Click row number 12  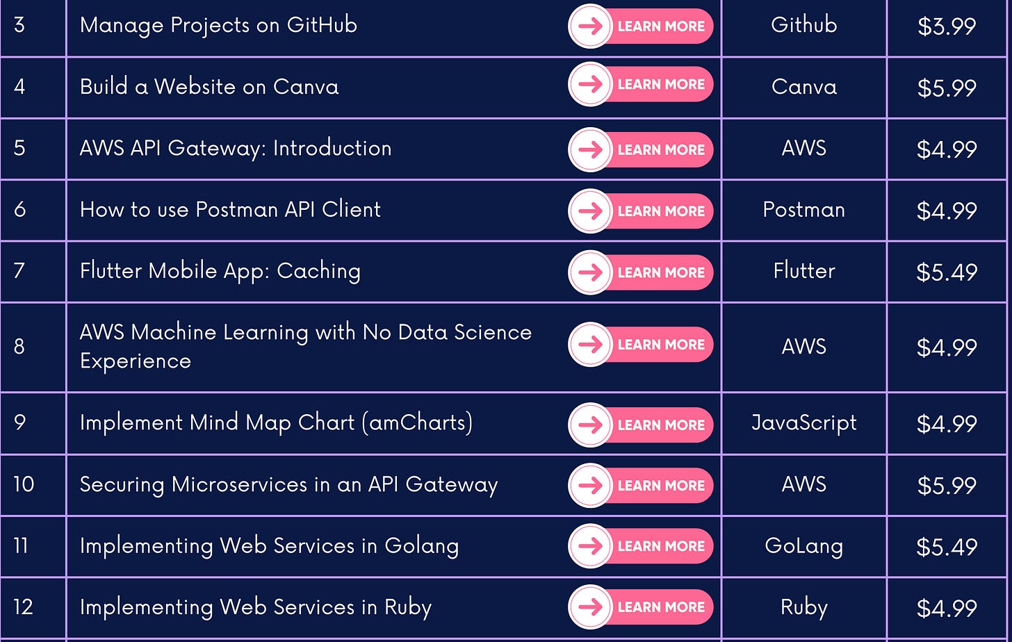point(23,607)
